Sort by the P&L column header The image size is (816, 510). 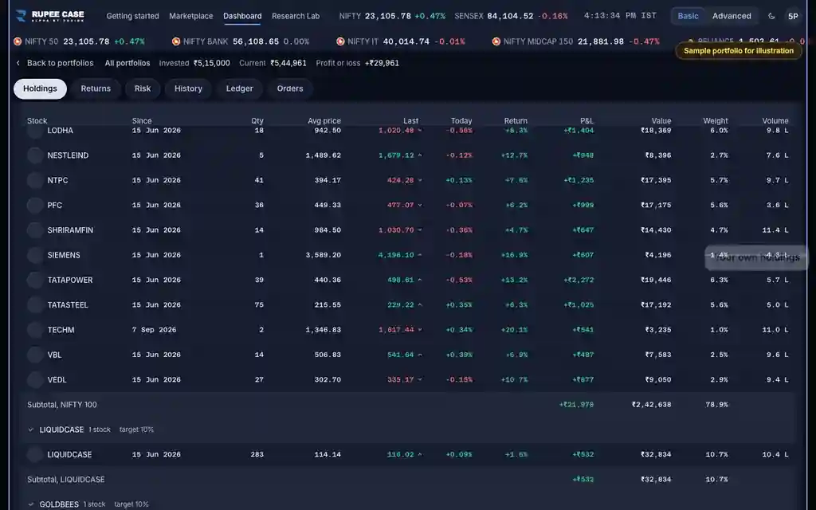point(586,121)
